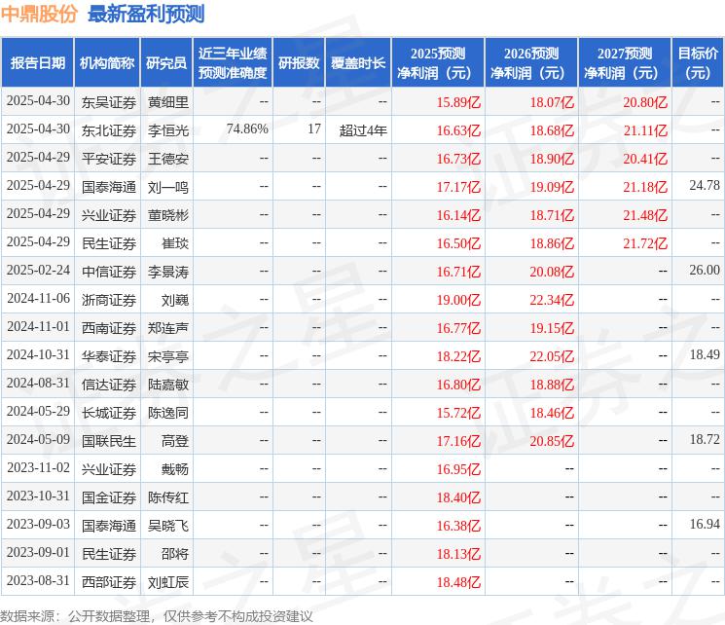
Task: Click the 研报数 column header
Action: click(x=299, y=63)
